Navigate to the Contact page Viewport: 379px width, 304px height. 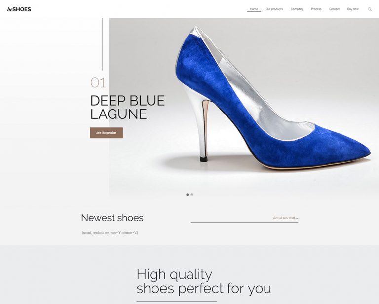[334, 9]
